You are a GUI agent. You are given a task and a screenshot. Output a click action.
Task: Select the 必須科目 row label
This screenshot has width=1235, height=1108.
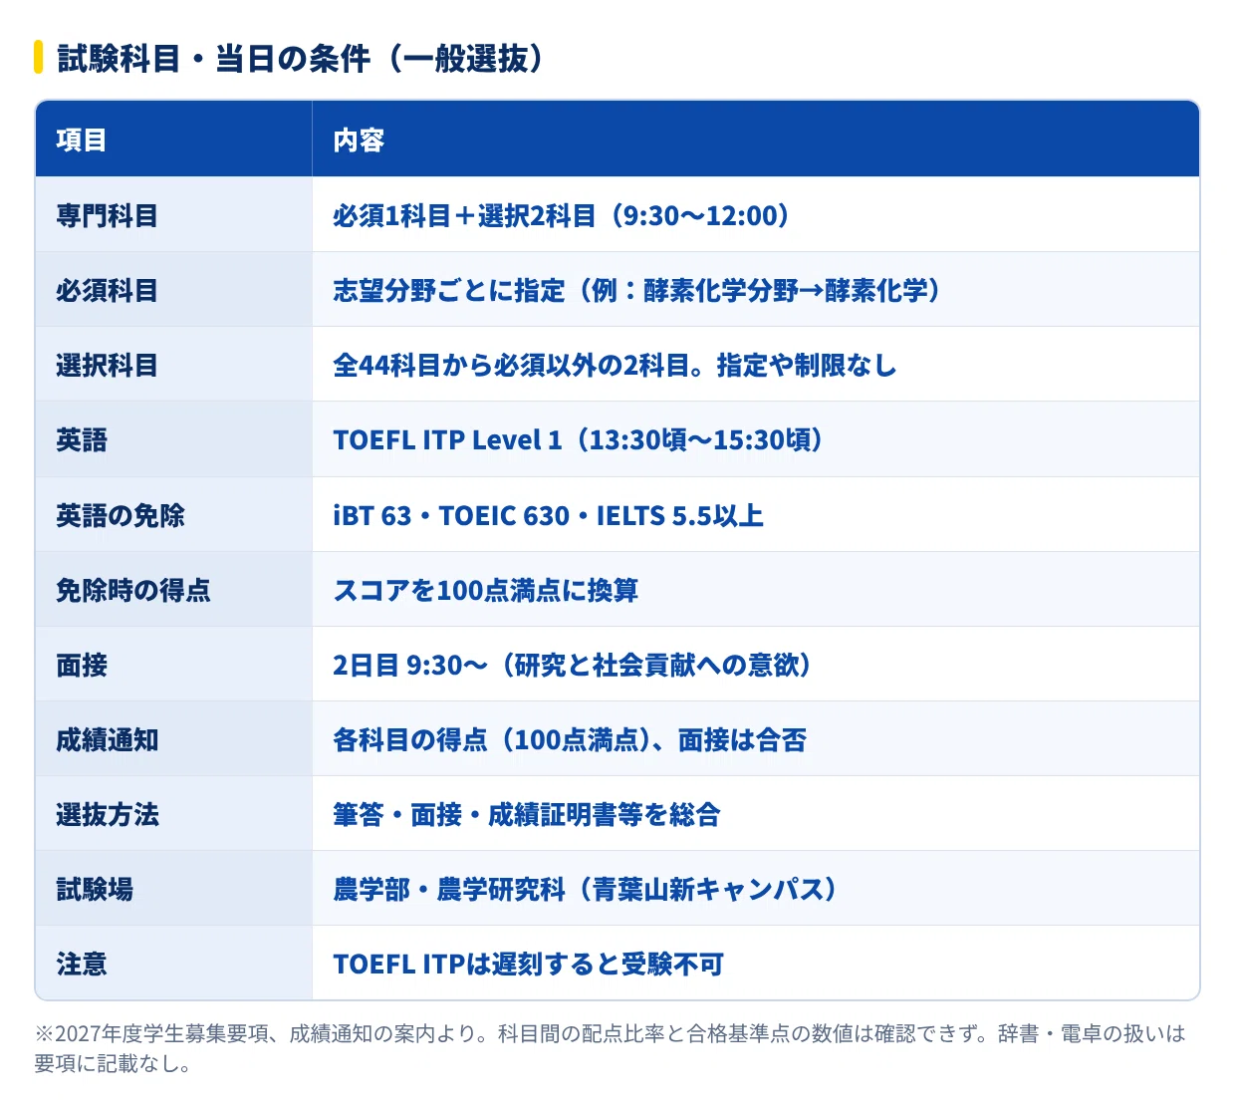(x=108, y=290)
